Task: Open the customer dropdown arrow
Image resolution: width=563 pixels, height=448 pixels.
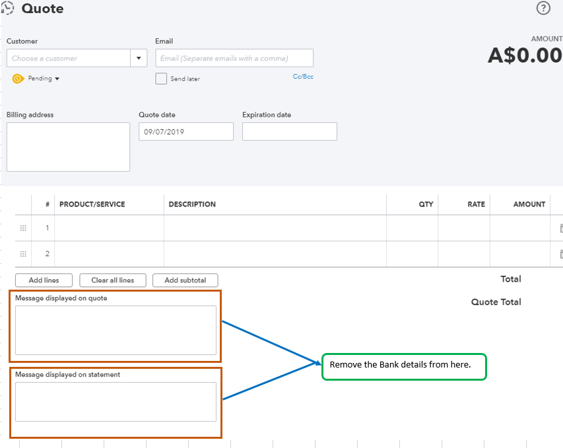Action: [139, 58]
